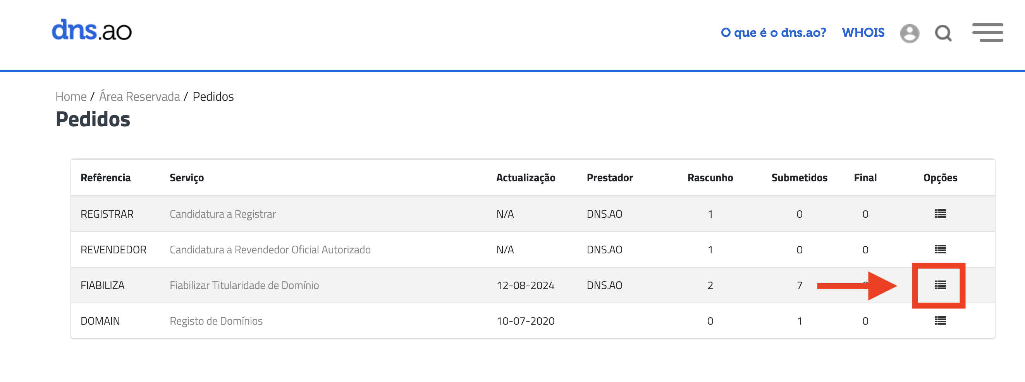Click the Referência column header

(x=105, y=178)
